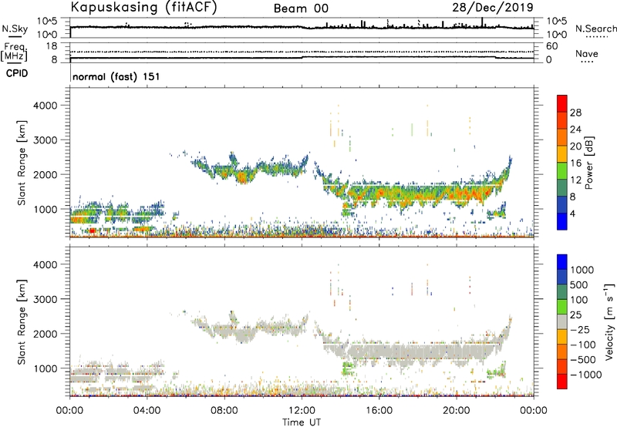
Task: Click the '4' tick on the power colorbar
Action: pos(572,213)
